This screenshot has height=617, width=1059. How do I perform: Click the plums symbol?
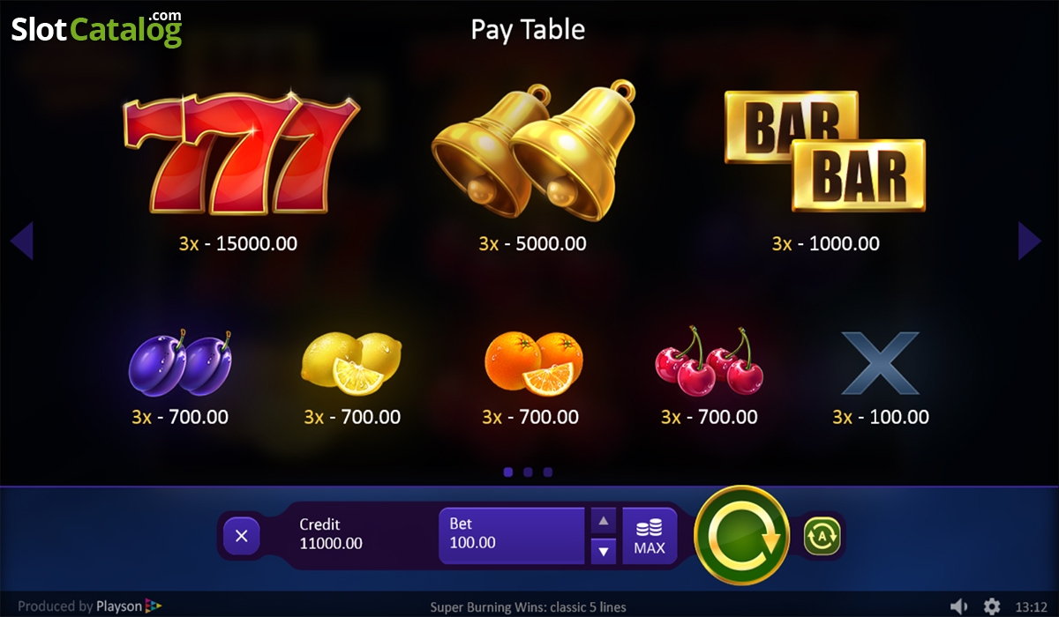181,361
